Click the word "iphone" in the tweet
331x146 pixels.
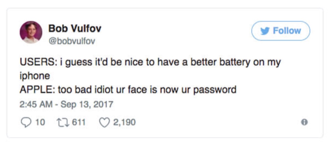[x=35, y=76]
